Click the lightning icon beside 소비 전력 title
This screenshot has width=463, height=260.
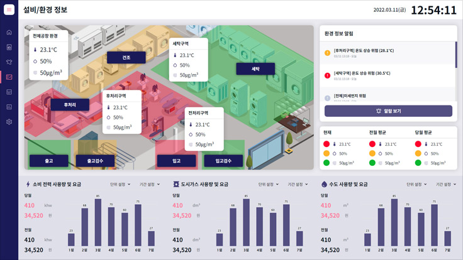pos(27,185)
